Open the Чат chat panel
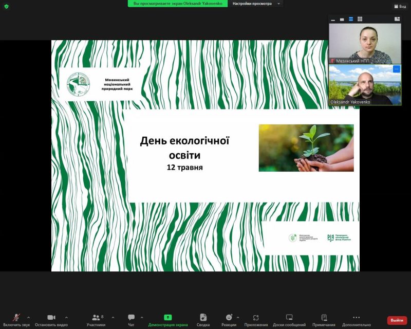Screen dimensions: 411x329 tap(131, 320)
